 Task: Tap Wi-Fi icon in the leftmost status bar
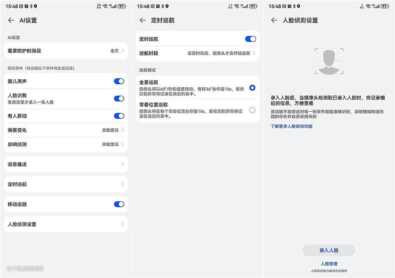(x=105, y=6)
